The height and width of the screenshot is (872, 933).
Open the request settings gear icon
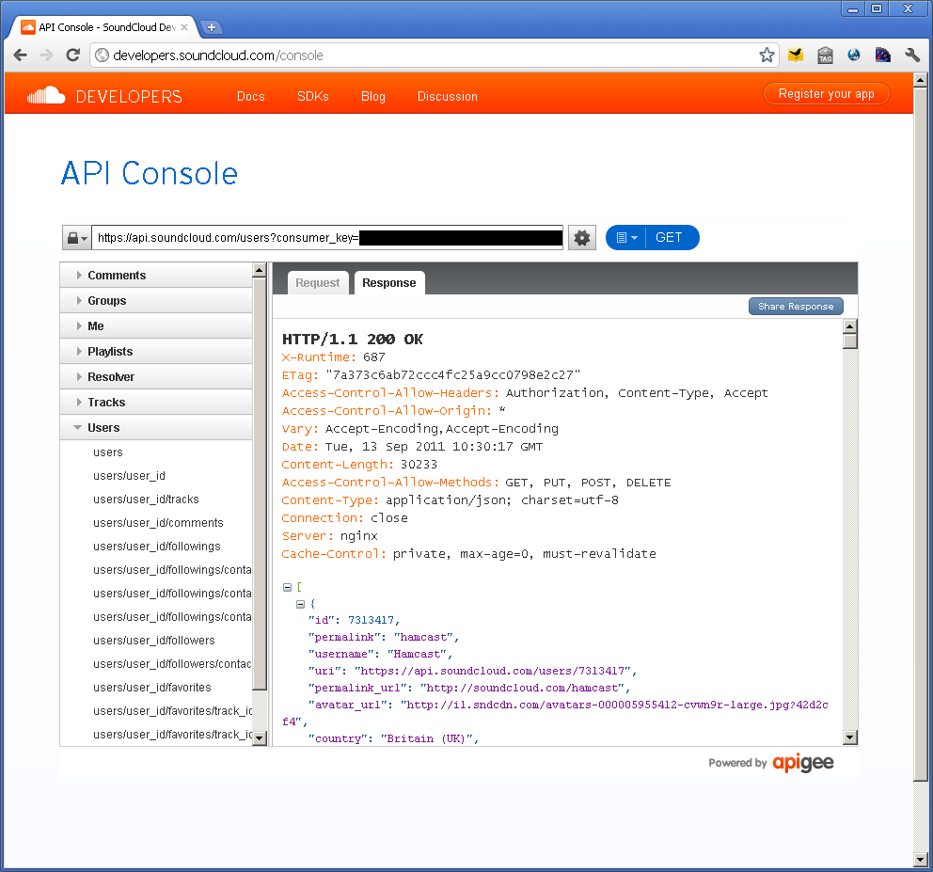[x=582, y=238]
